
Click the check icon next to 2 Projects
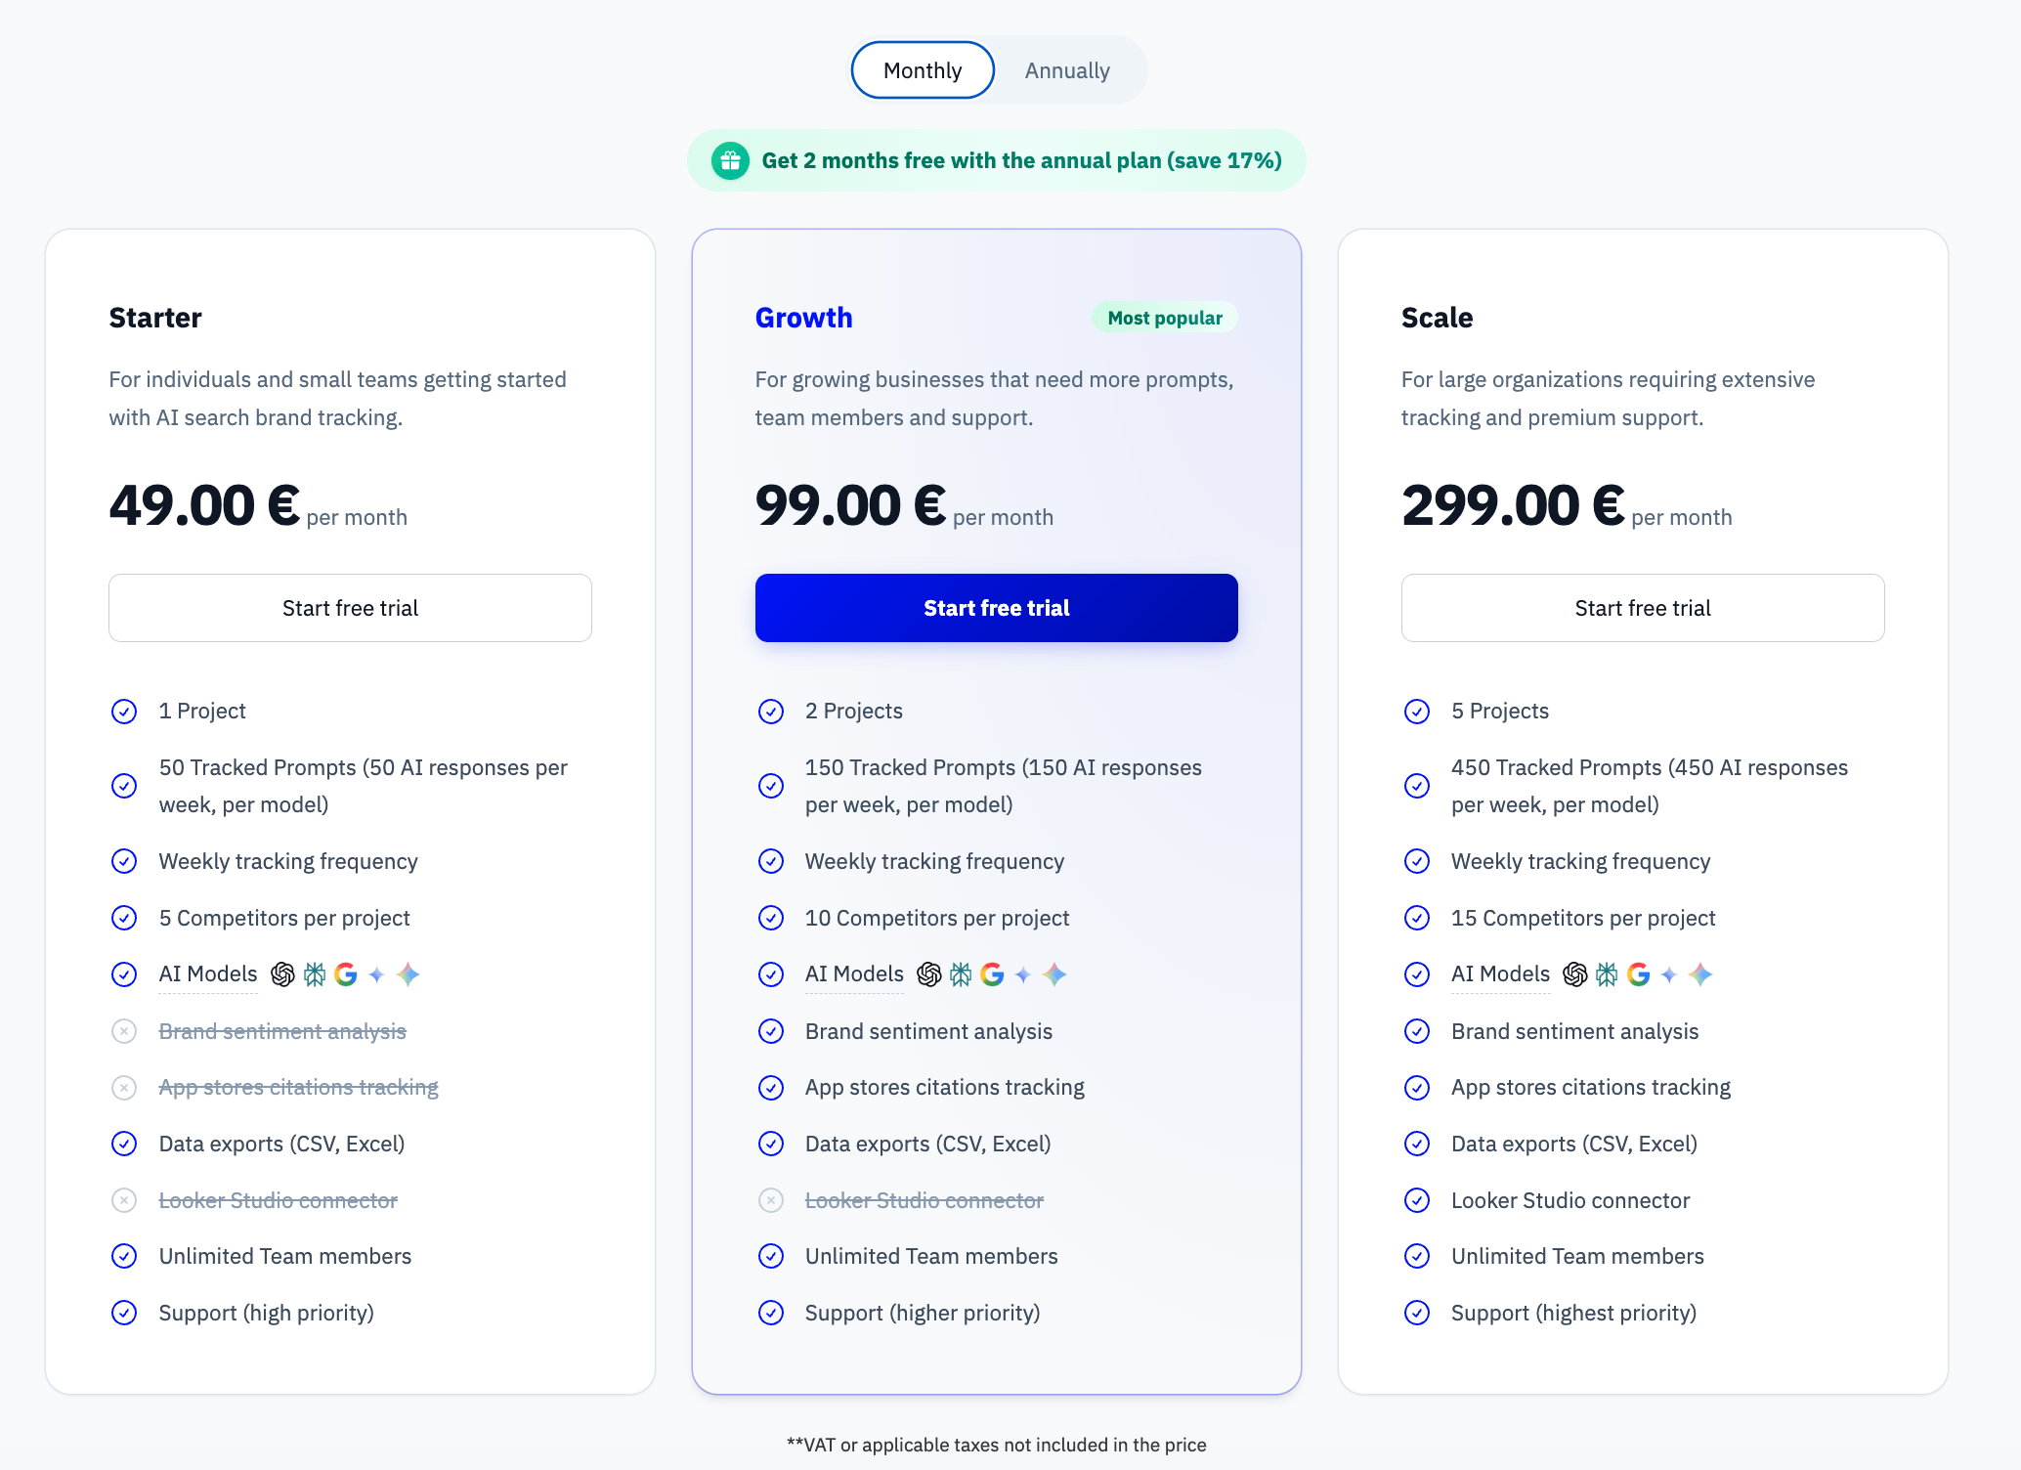pyautogui.click(x=771, y=712)
